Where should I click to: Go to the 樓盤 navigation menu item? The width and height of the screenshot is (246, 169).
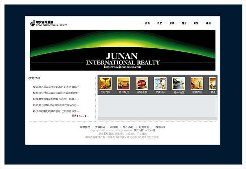(x=209, y=23)
